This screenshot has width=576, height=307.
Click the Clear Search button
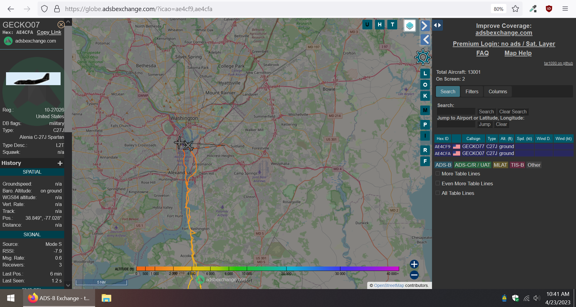(513, 112)
